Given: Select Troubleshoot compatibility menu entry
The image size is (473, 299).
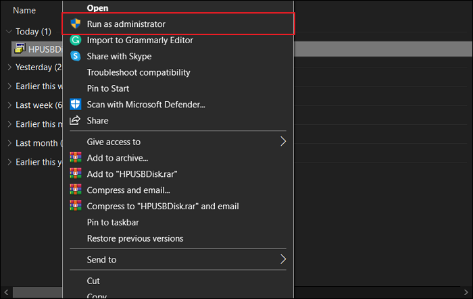Looking at the screenshot, I should [x=139, y=72].
